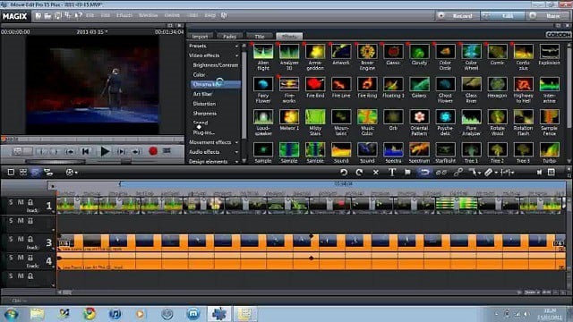
Task: Select the Title tool (T) in timeline toolbar
Action: point(392,172)
